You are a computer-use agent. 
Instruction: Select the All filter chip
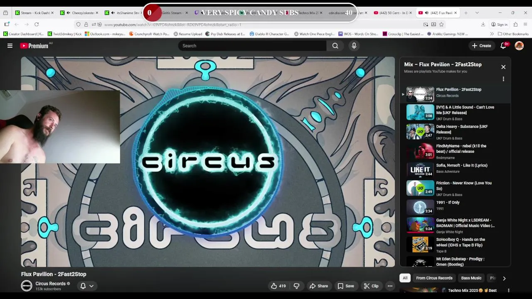pyautogui.click(x=405, y=278)
